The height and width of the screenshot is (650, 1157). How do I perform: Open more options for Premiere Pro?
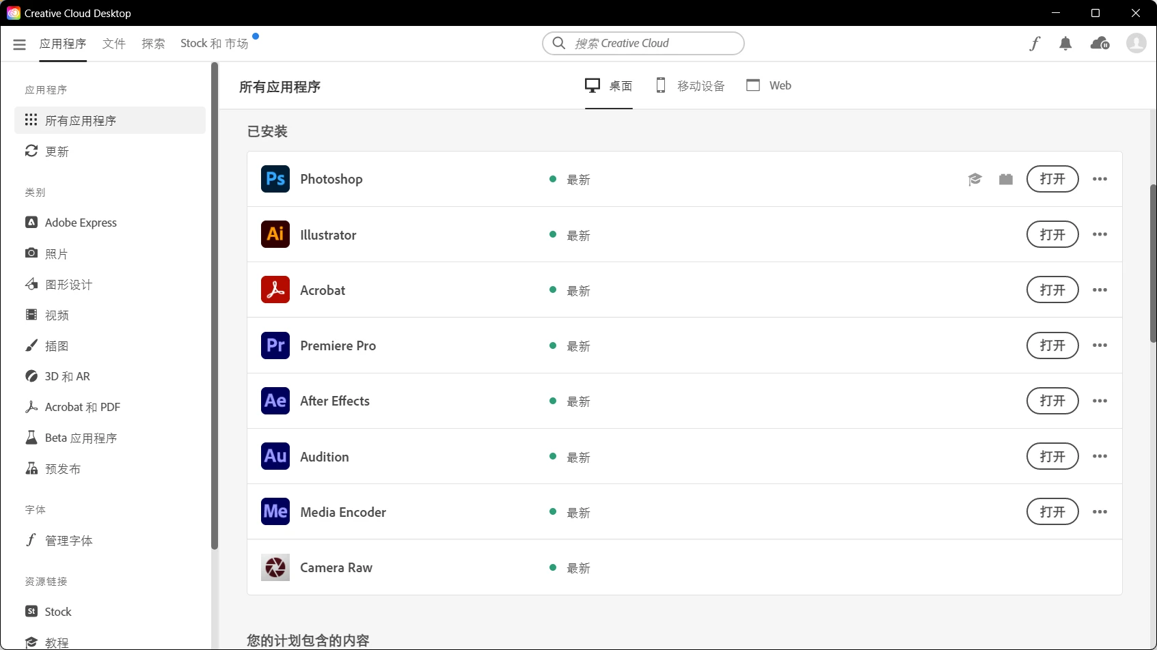point(1100,345)
